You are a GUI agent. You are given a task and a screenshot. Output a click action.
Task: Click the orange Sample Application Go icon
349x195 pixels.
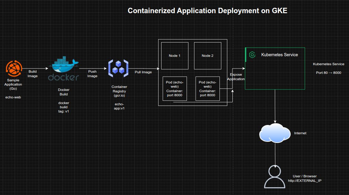[x=14, y=68]
